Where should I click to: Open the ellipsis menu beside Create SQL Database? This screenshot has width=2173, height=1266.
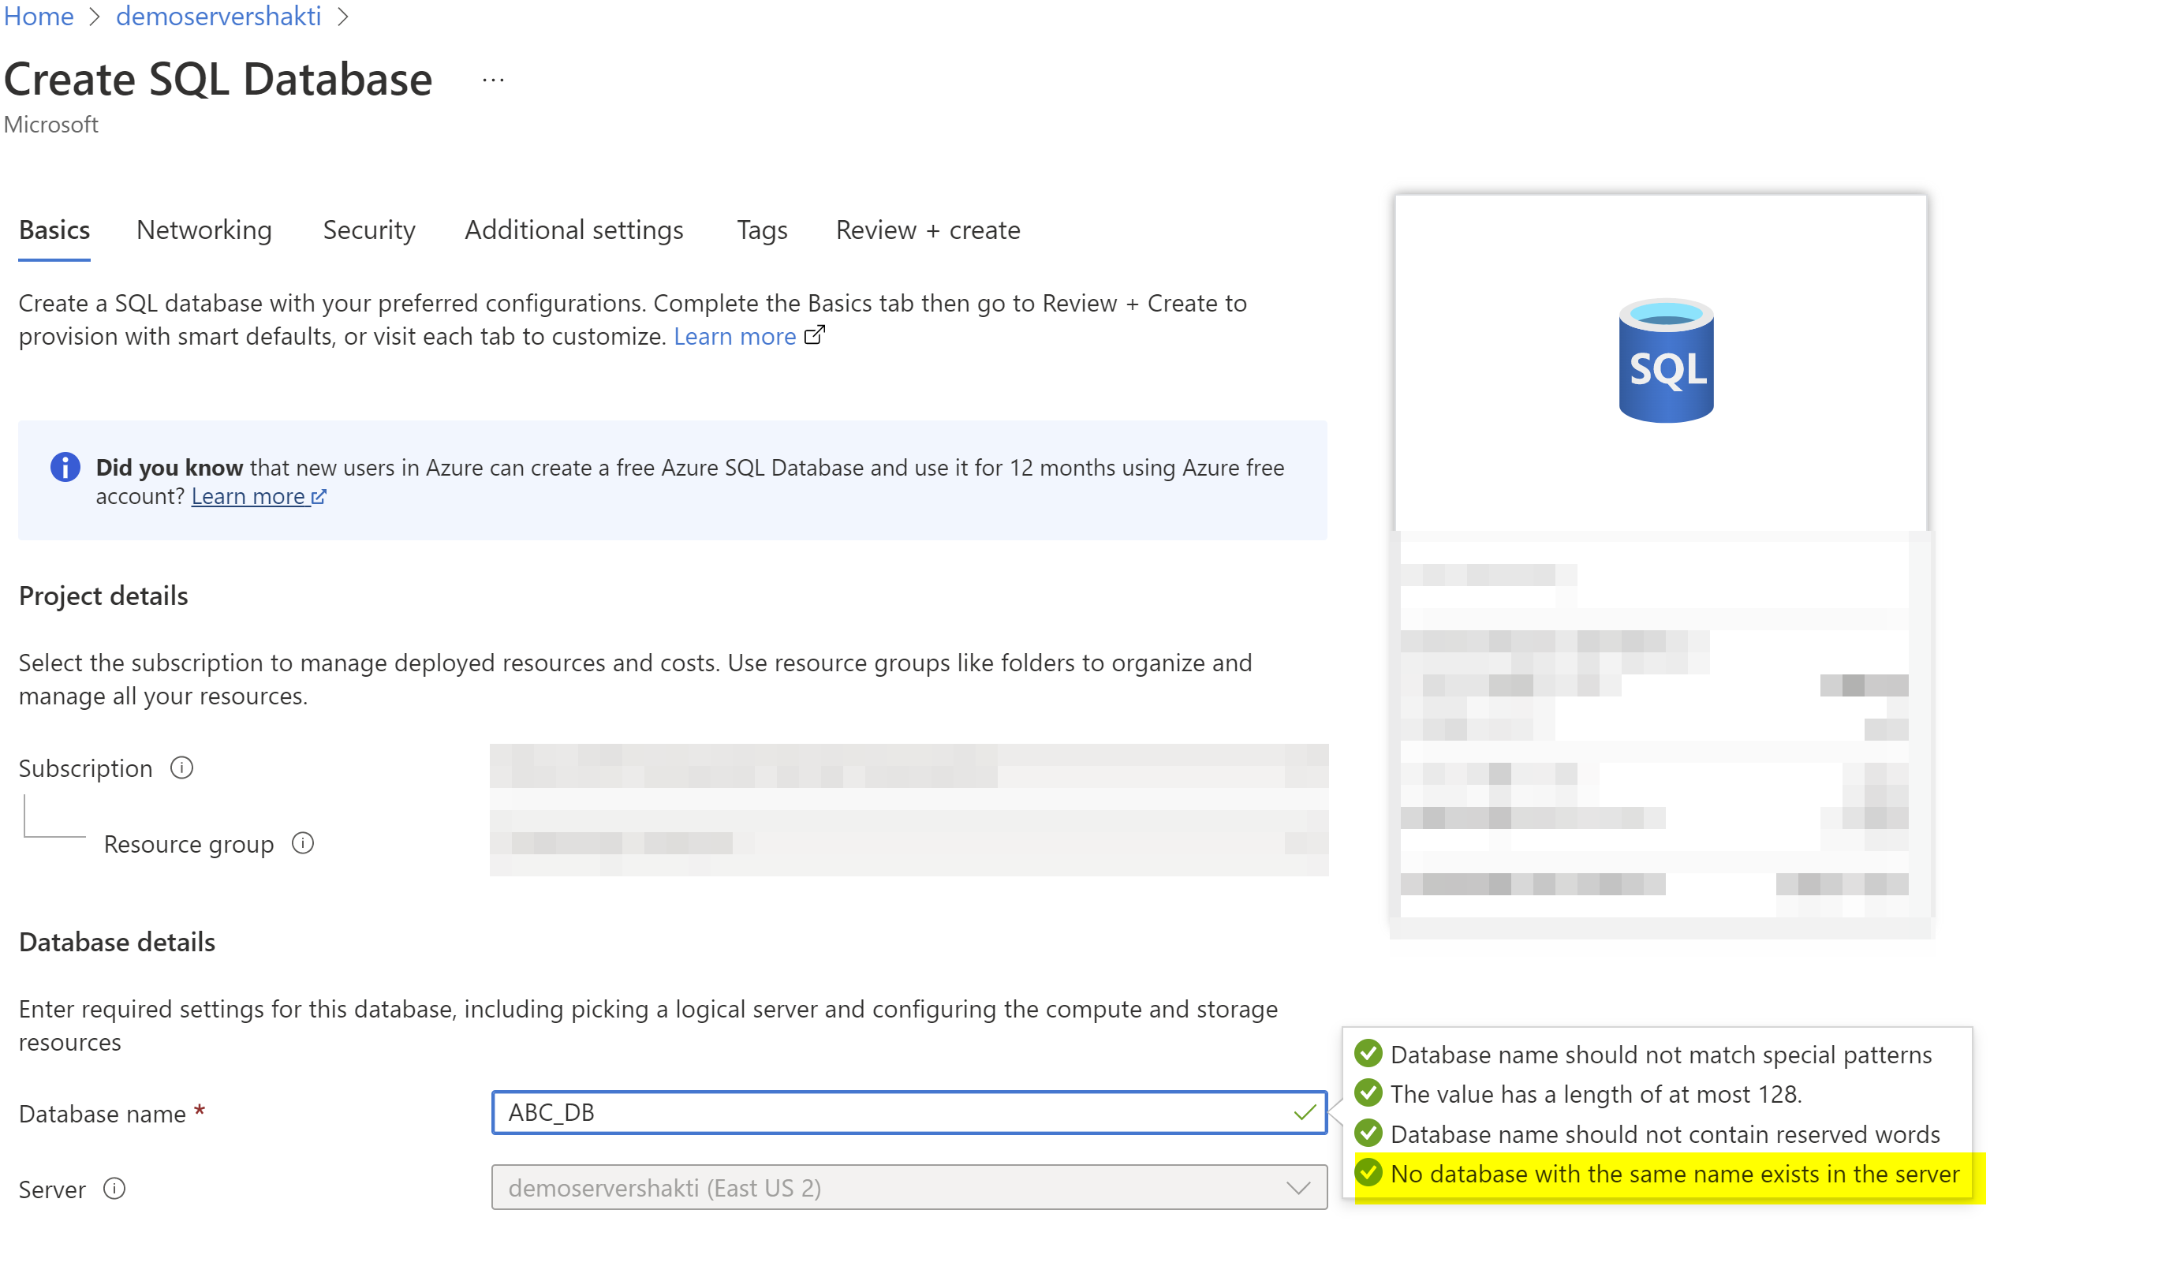click(493, 80)
